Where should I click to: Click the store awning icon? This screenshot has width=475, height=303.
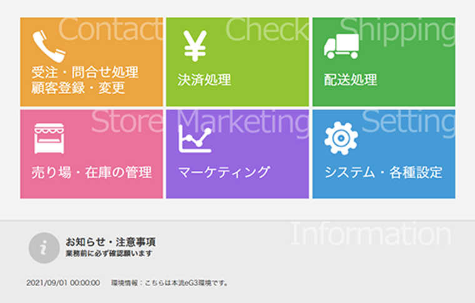point(49,138)
